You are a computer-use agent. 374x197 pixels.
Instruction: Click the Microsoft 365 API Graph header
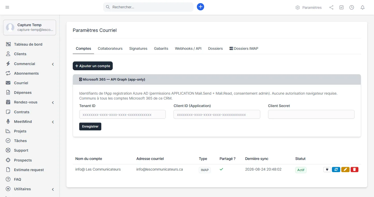(217, 79)
